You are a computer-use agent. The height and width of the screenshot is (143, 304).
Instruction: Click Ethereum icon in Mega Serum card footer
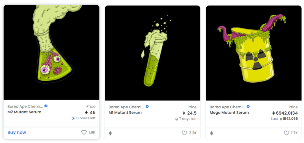pyautogui.click(x=211, y=133)
